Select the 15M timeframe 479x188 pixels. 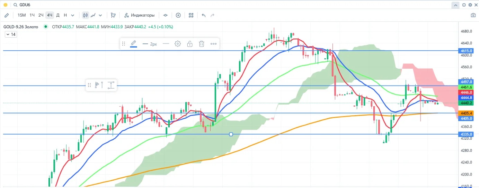(x=21, y=15)
